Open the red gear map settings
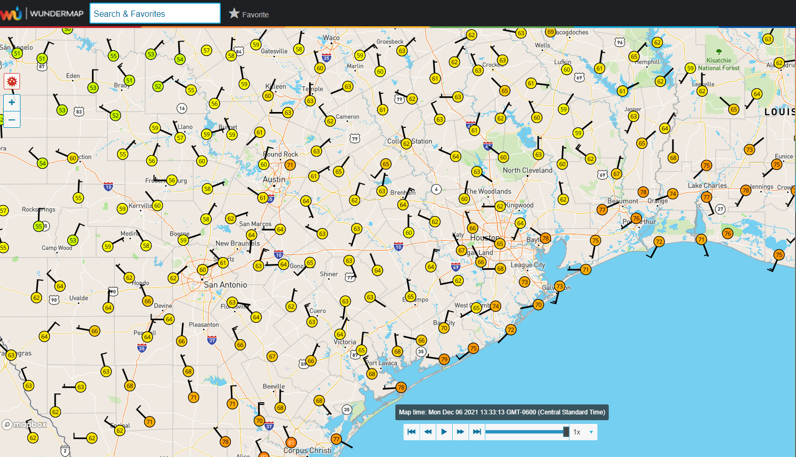Viewport: 796px width, 457px height. (12, 81)
